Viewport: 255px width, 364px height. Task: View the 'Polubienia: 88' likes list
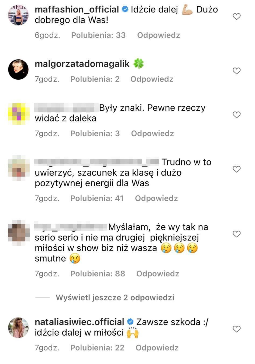point(98,274)
